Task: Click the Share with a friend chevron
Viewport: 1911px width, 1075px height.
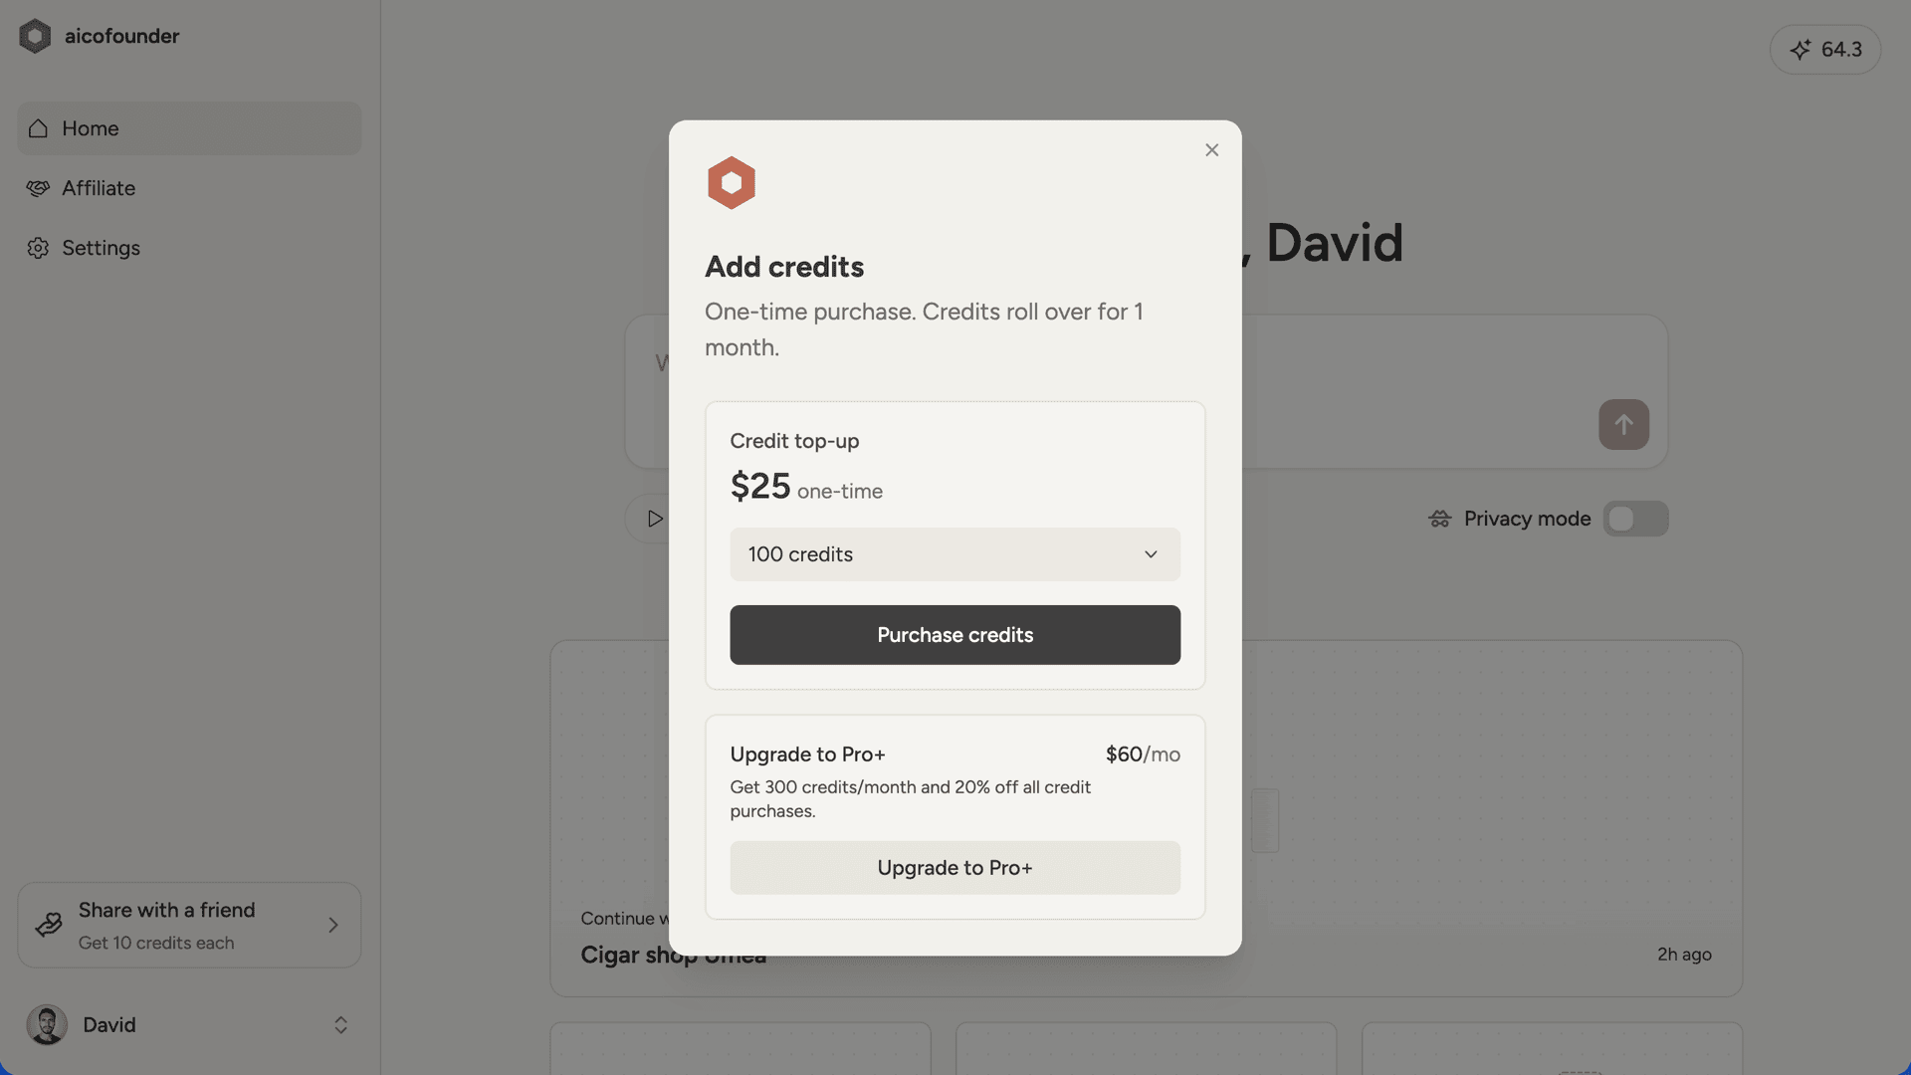Action: point(333,925)
